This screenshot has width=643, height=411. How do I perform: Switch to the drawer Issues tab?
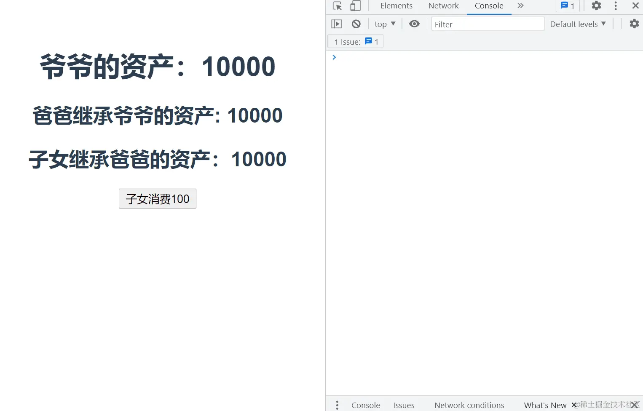coord(404,405)
